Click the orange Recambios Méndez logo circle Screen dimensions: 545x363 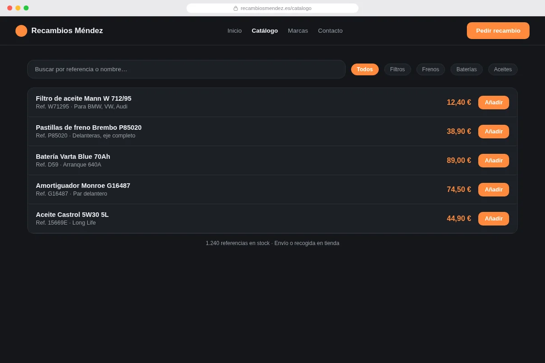pos(21,31)
